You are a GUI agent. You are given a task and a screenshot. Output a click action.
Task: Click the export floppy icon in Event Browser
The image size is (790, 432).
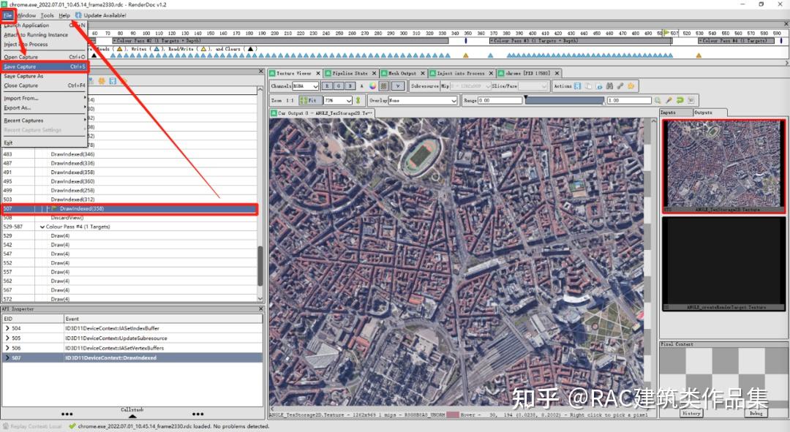click(113, 80)
